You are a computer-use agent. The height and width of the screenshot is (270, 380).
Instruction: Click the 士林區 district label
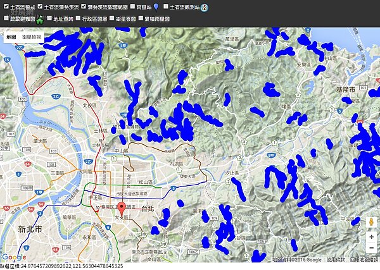[101, 131]
